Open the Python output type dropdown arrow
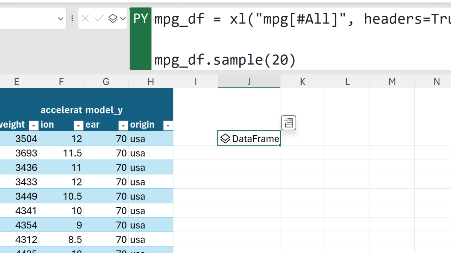451x253 pixels. pos(123,19)
